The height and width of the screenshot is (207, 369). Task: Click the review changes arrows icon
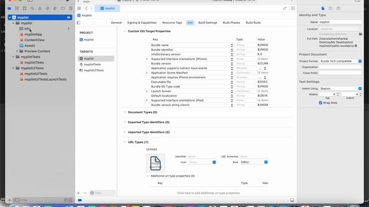285,9
